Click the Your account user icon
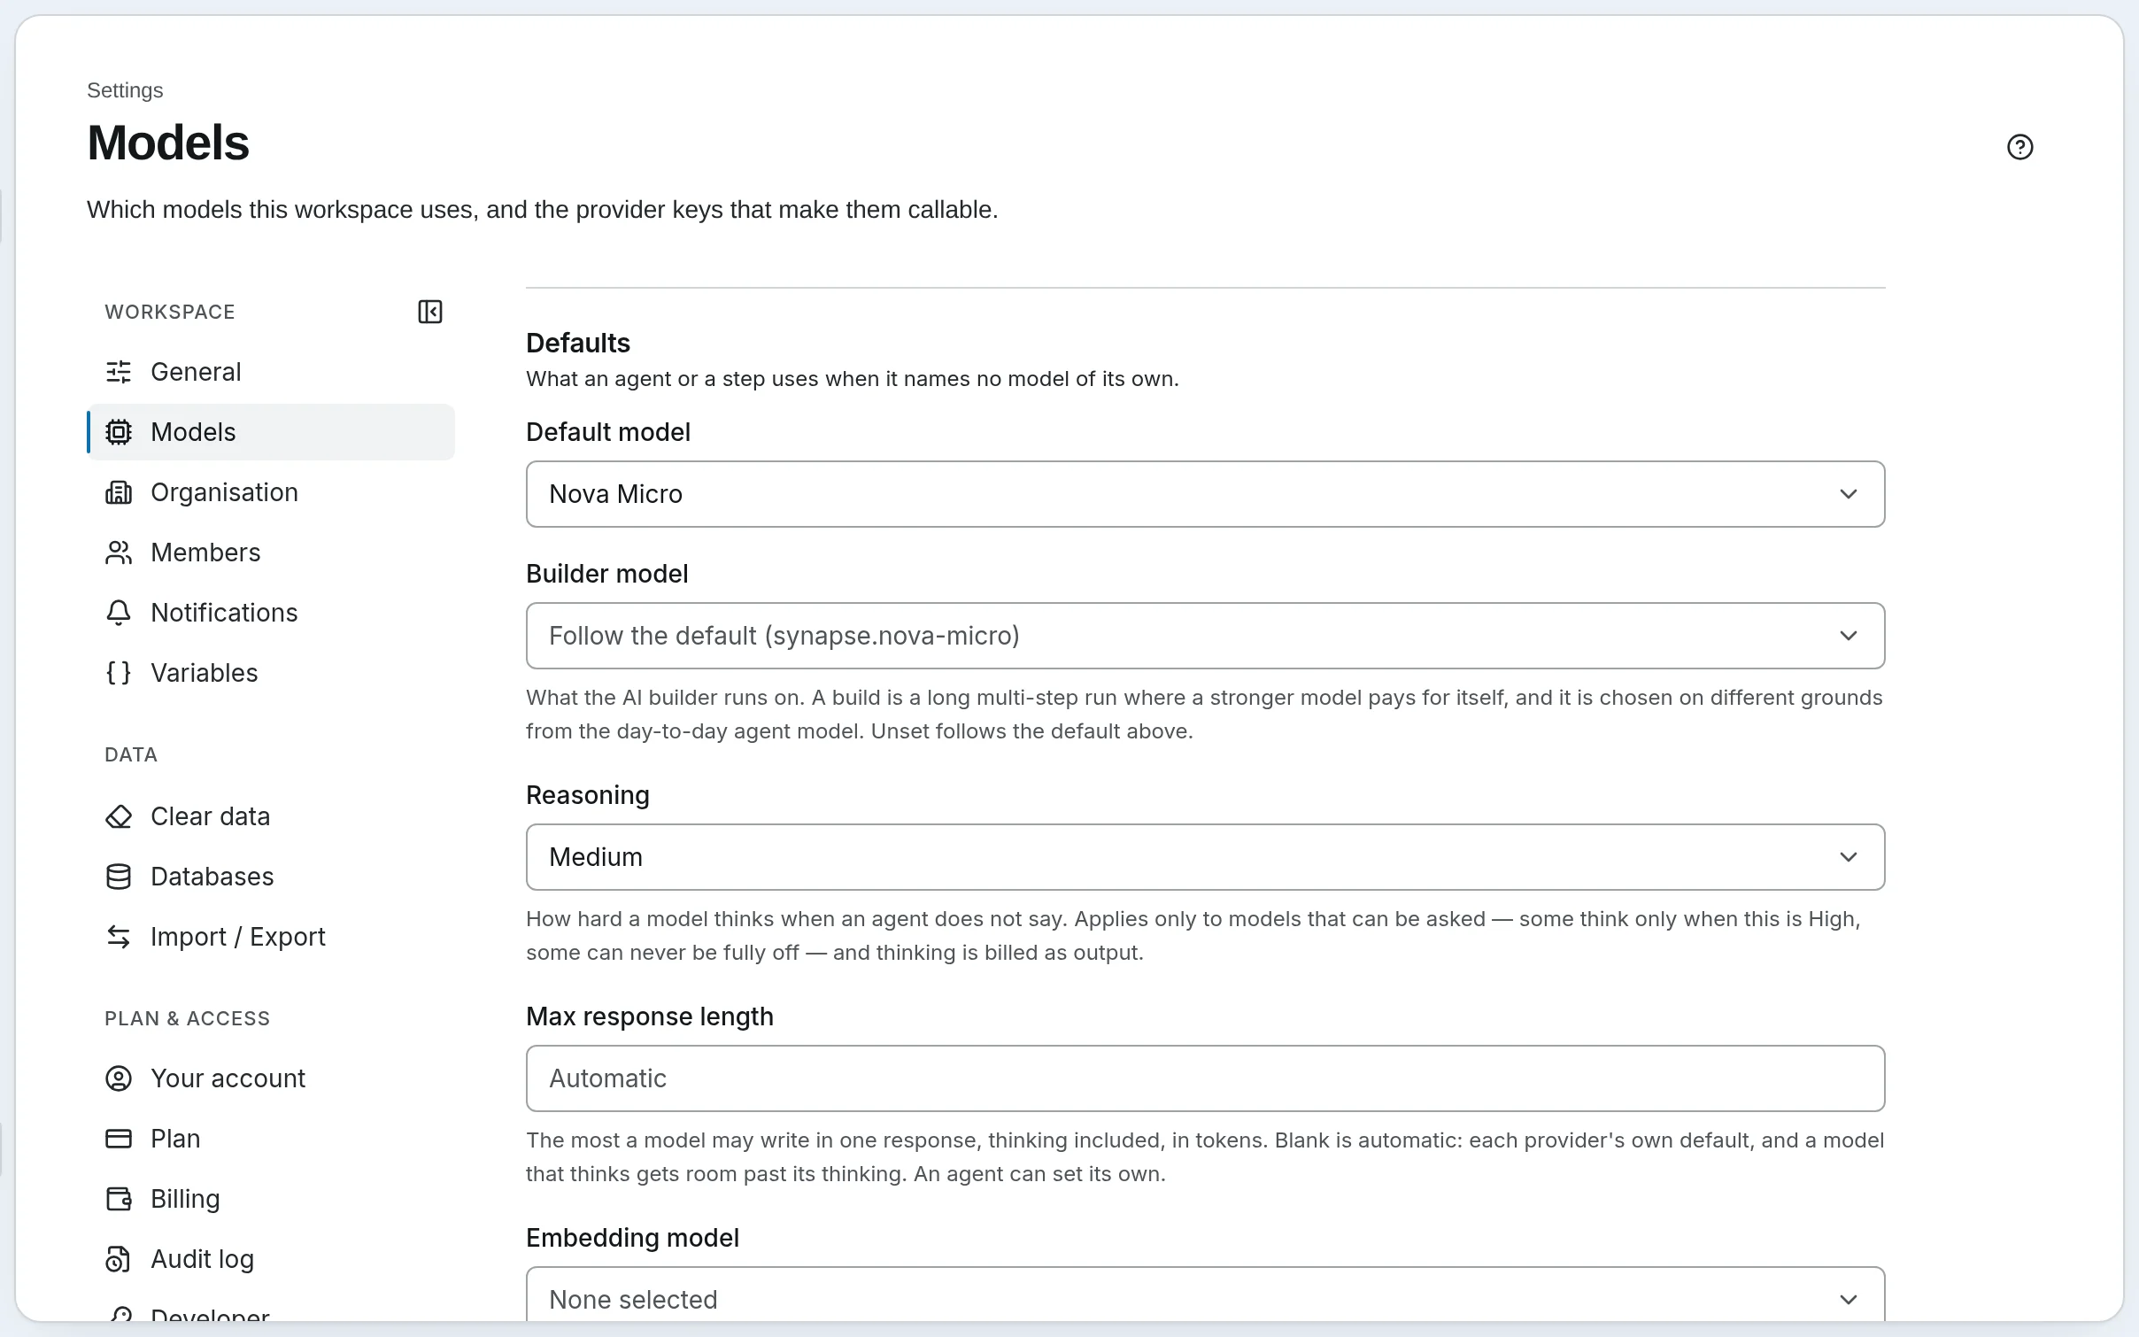Screen dimensions: 2139x1337 (119, 1078)
